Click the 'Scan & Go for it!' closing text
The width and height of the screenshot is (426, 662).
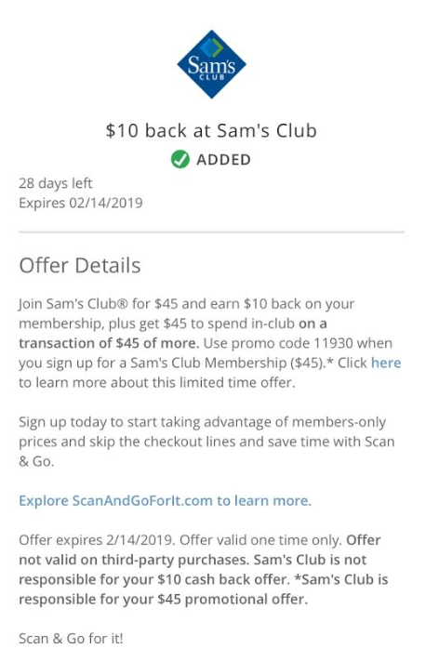point(71,639)
